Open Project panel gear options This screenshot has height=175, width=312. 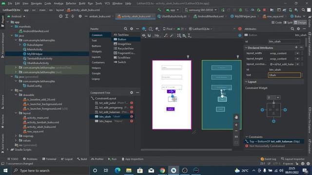point(80,16)
